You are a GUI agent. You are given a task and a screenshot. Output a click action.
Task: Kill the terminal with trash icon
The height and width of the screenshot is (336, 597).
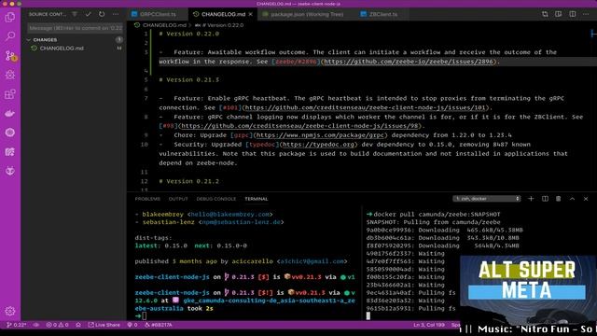(558, 199)
